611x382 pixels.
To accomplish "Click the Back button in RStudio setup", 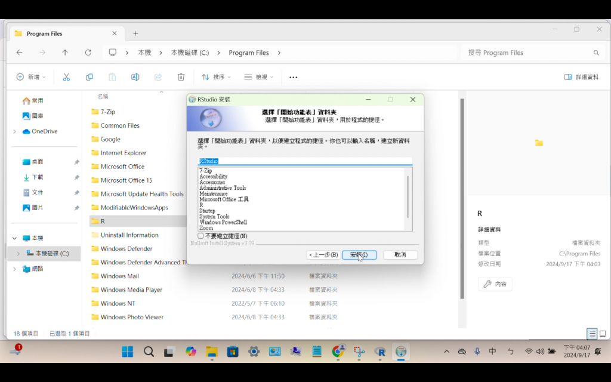I will (x=323, y=254).
